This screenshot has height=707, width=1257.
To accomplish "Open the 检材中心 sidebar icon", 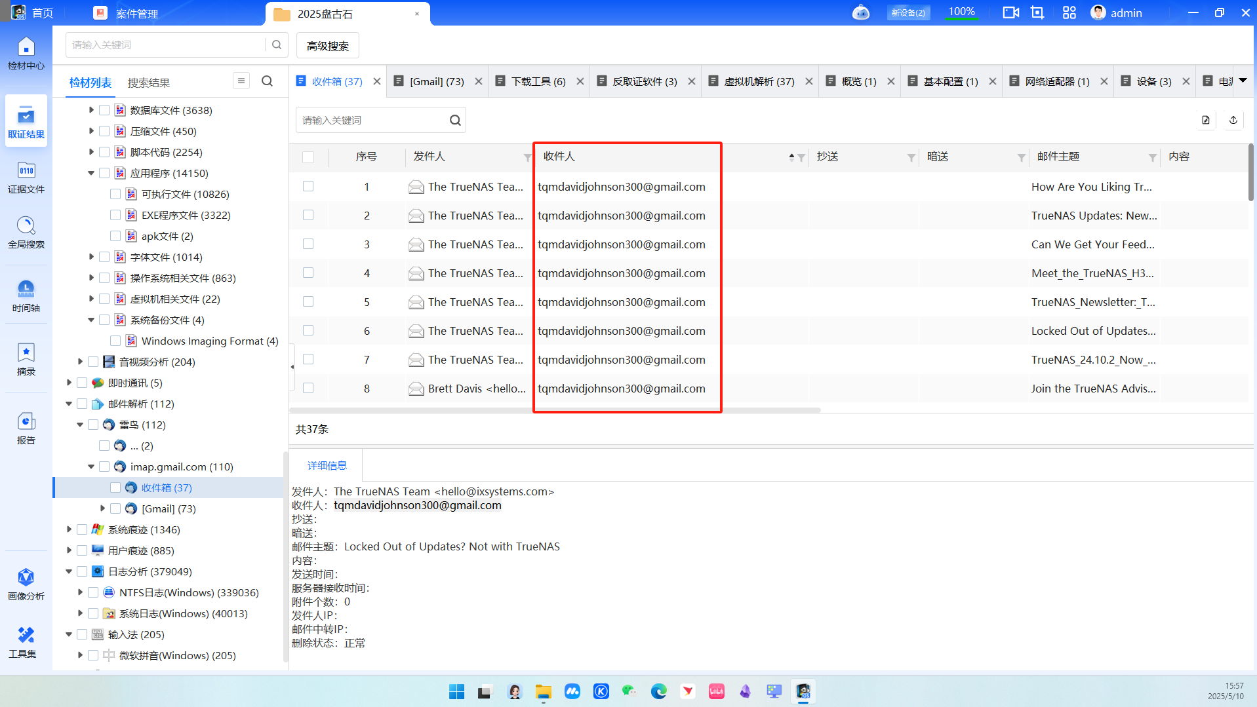I will point(26,53).
